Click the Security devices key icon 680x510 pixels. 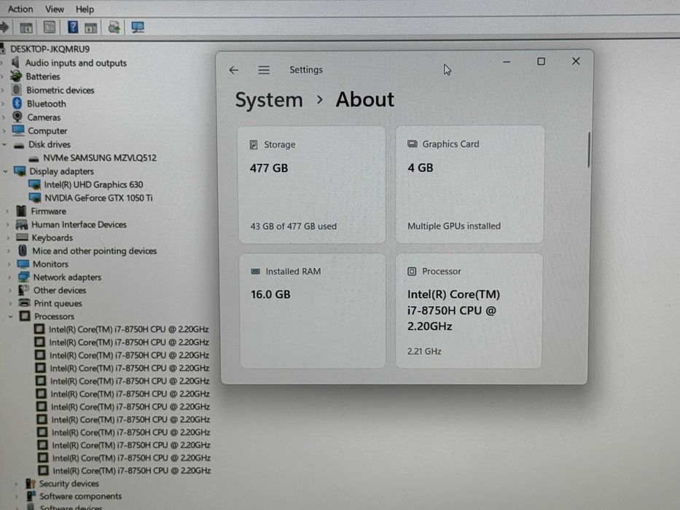31,483
